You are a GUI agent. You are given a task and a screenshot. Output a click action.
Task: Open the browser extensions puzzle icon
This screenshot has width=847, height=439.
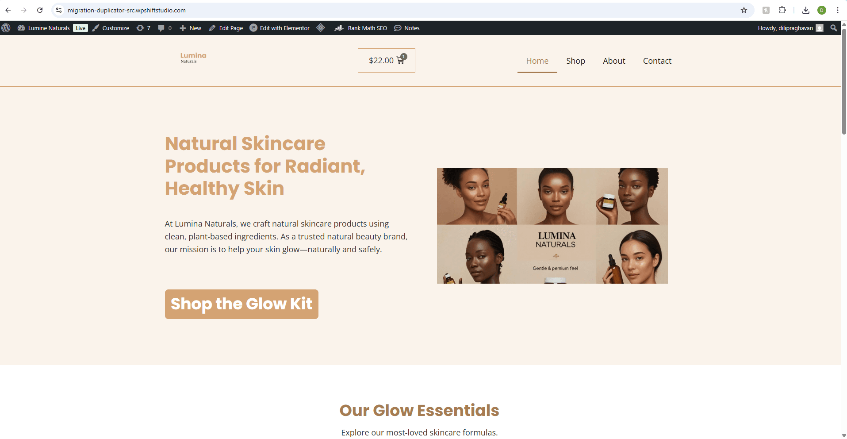(x=782, y=10)
